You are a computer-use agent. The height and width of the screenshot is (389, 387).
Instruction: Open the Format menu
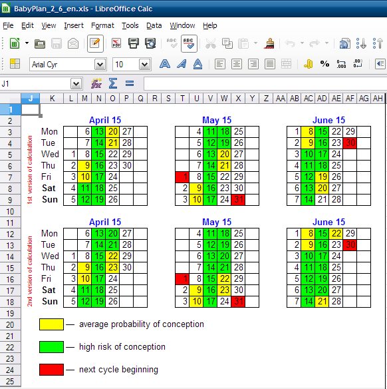pyautogui.click(x=102, y=25)
